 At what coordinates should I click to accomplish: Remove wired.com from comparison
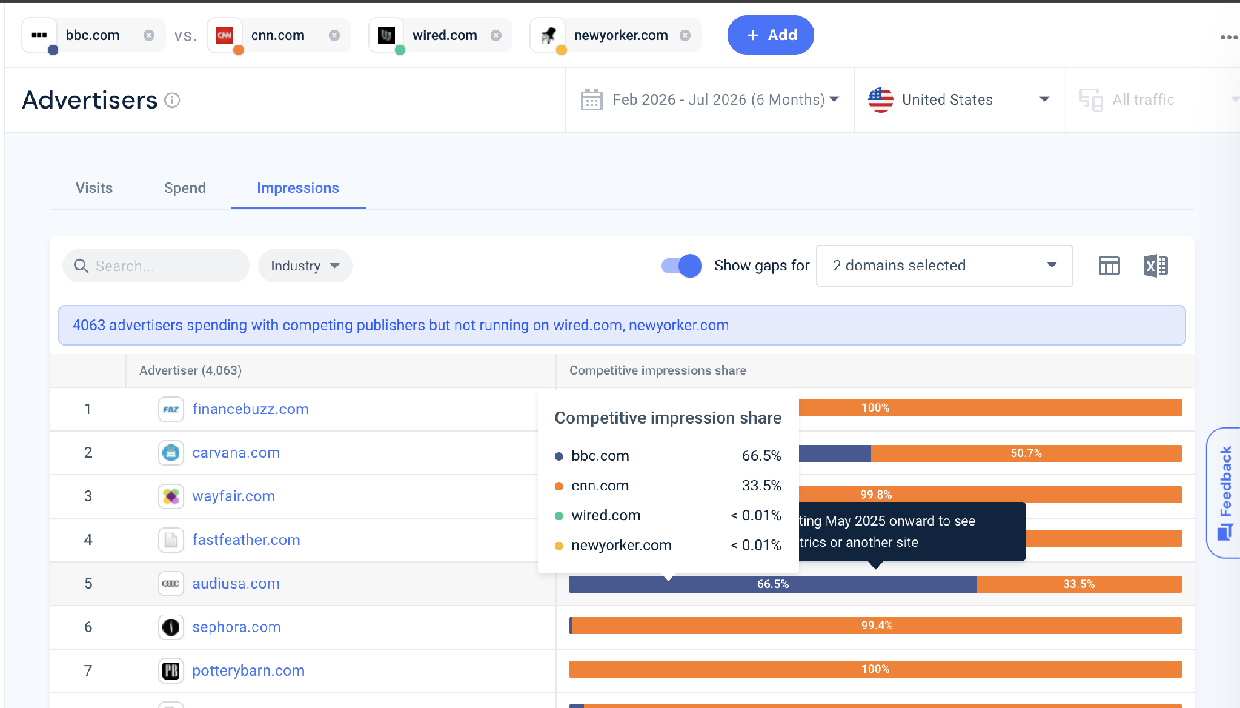point(496,35)
